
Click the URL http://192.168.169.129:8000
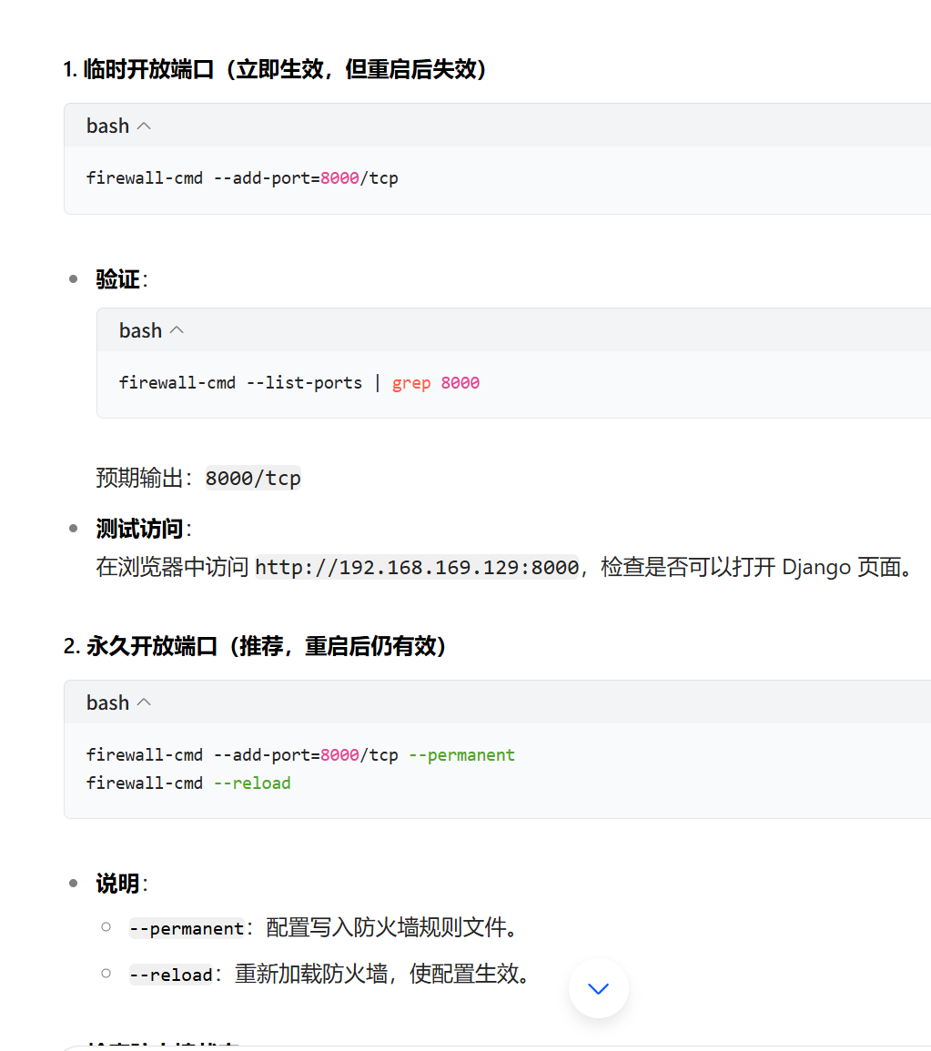416,567
